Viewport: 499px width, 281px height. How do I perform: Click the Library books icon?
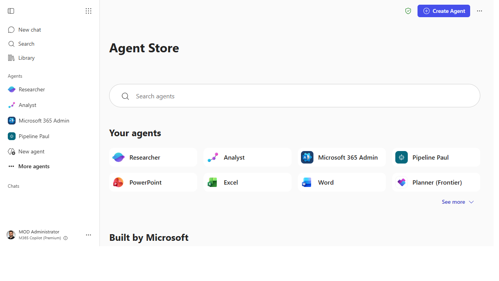click(11, 58)
